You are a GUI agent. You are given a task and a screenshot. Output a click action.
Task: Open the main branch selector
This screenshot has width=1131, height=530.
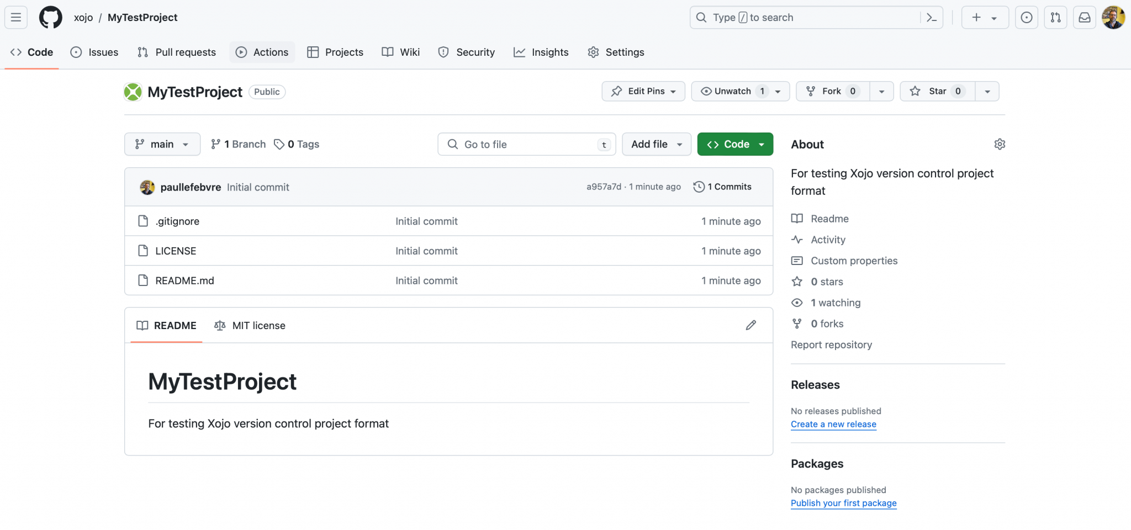162,144
